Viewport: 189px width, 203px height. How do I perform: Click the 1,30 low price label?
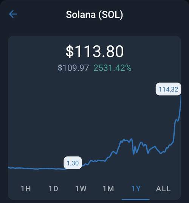point(73,163)
